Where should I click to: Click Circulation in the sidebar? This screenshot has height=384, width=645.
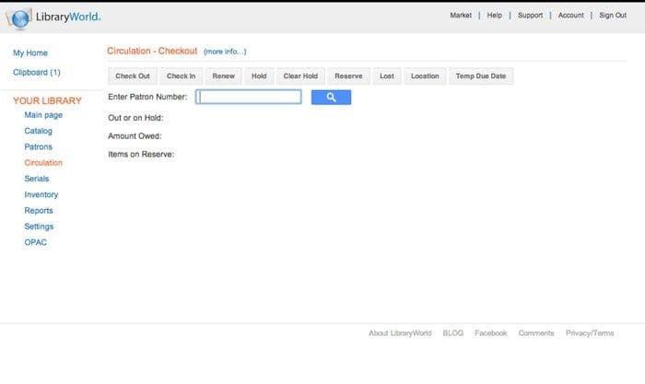[43, 163]
